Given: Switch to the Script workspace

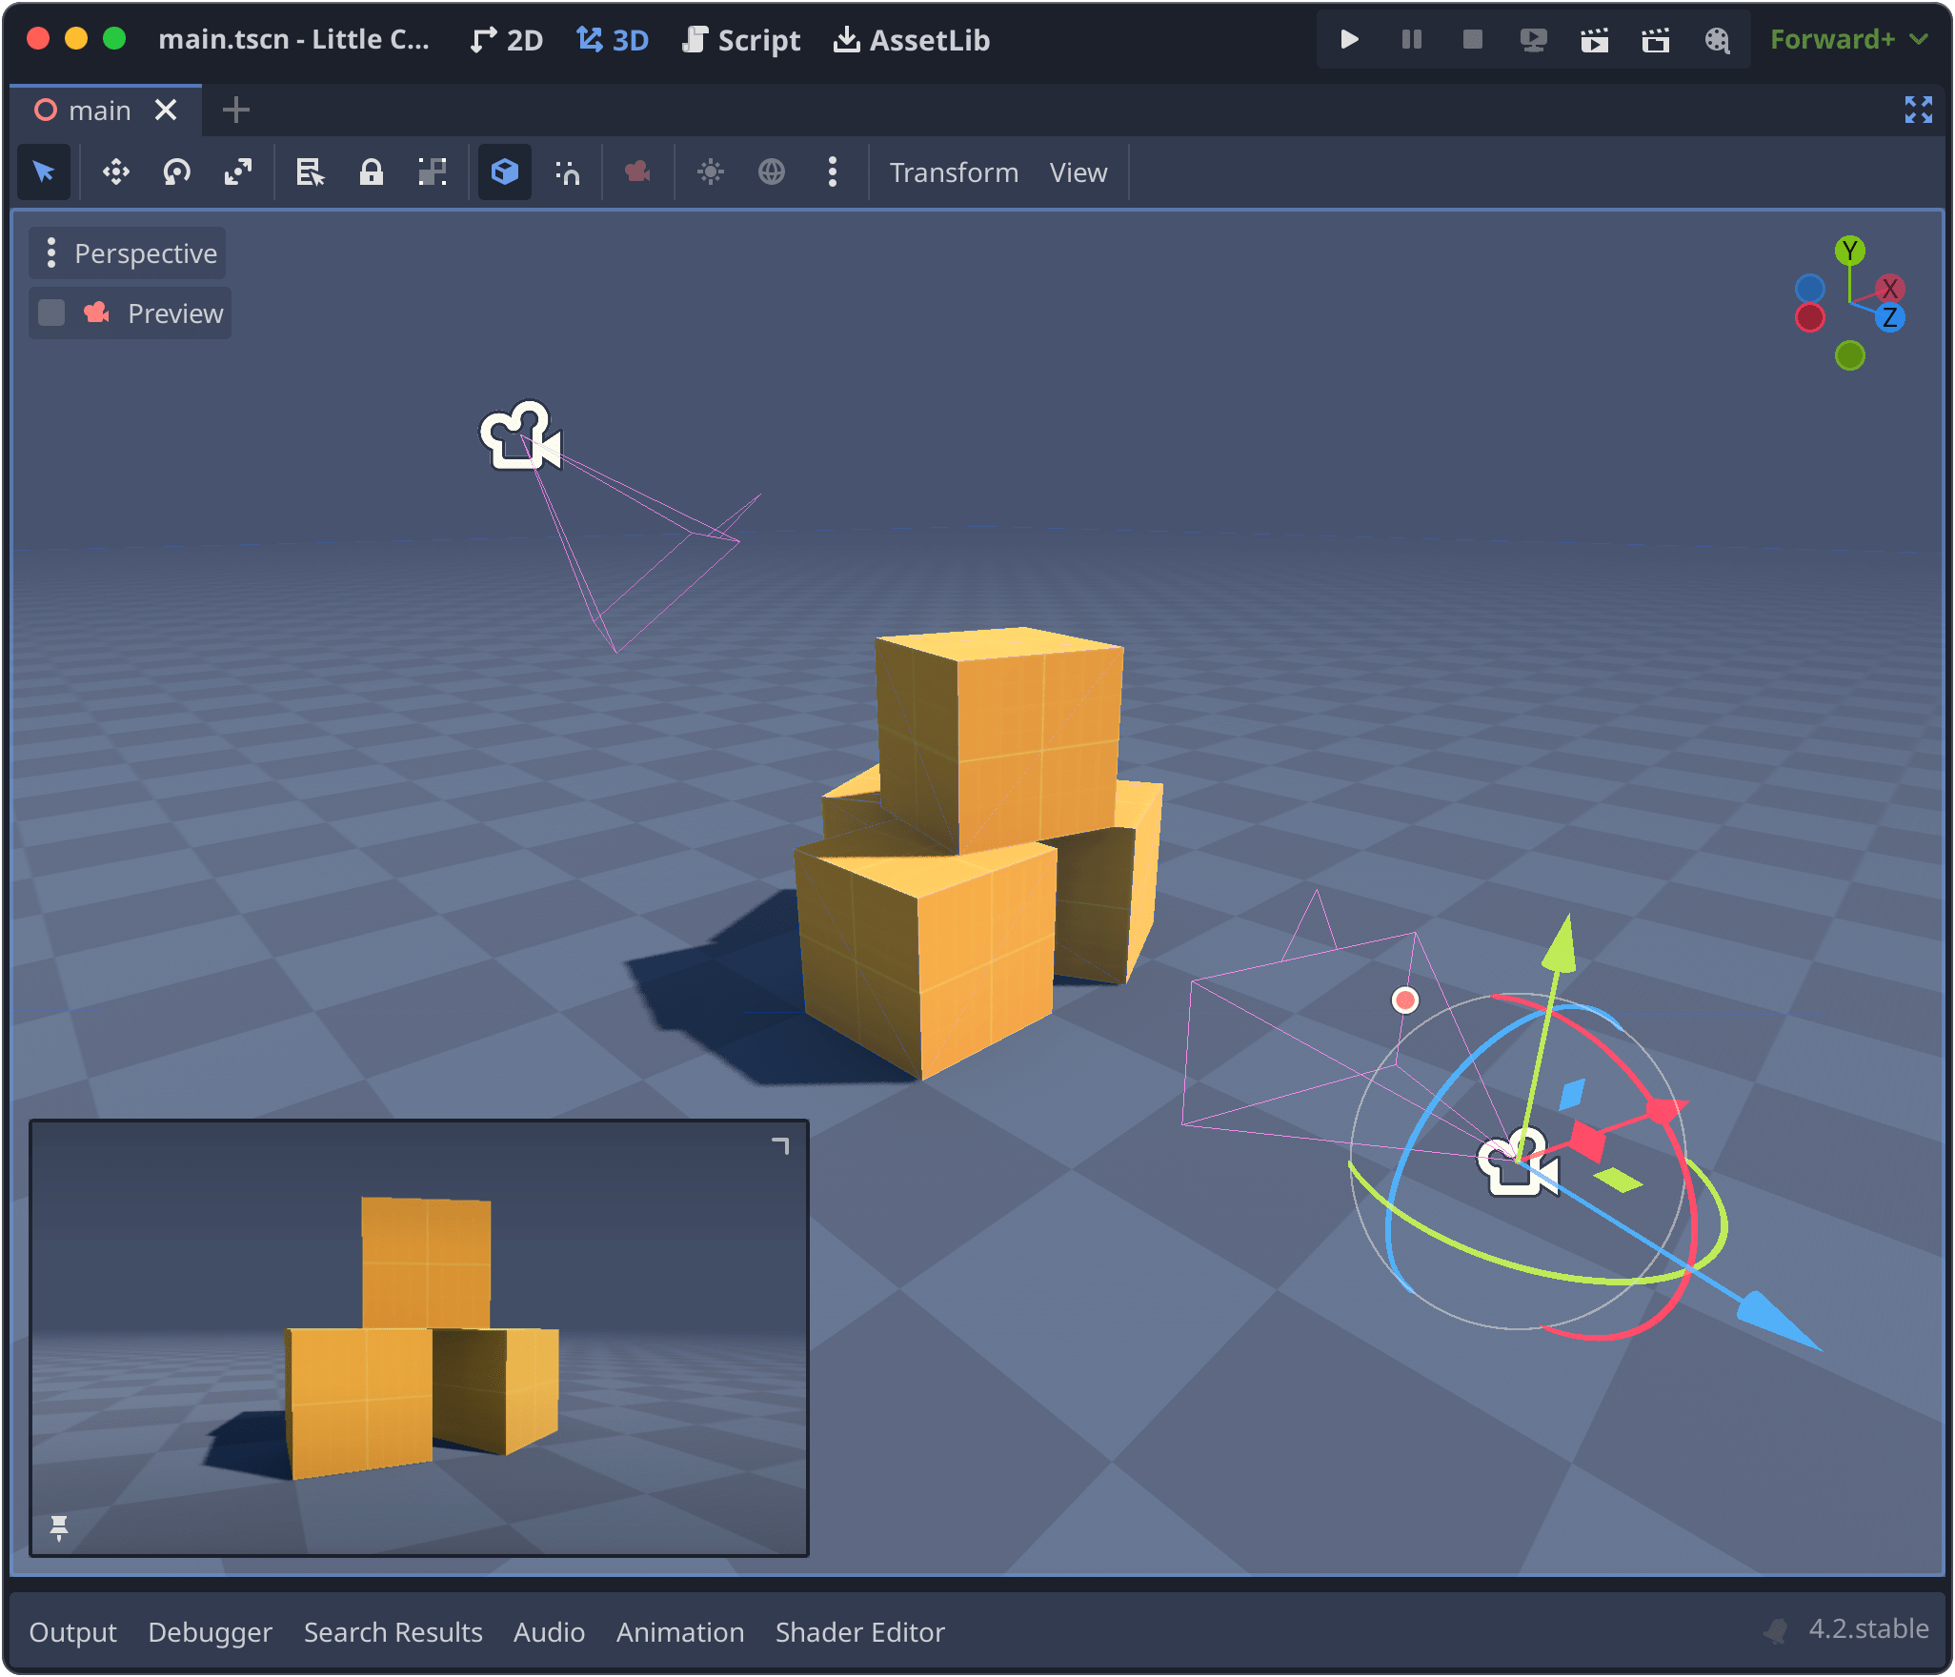Looking at the screenshot, I should (x=742, y=40).
